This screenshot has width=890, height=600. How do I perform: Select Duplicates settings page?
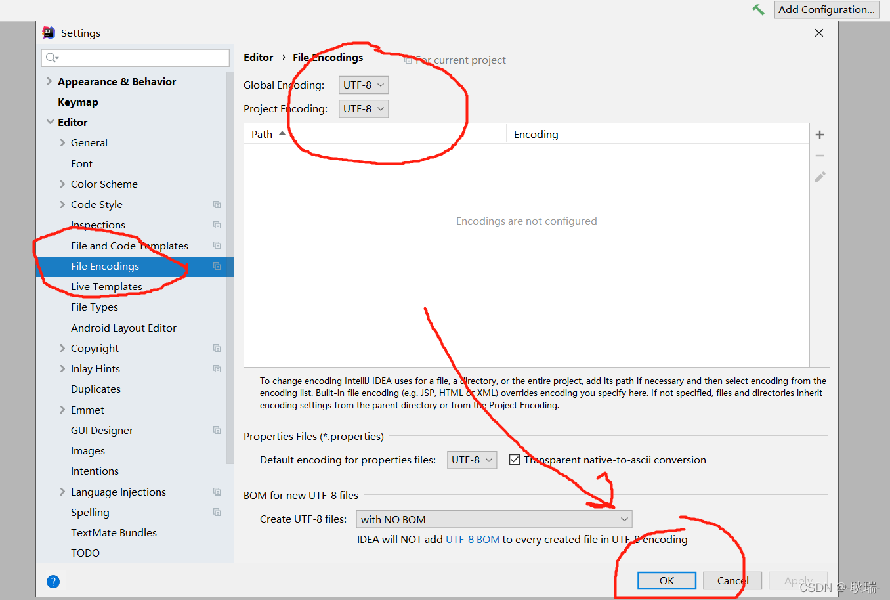(96, 389)
